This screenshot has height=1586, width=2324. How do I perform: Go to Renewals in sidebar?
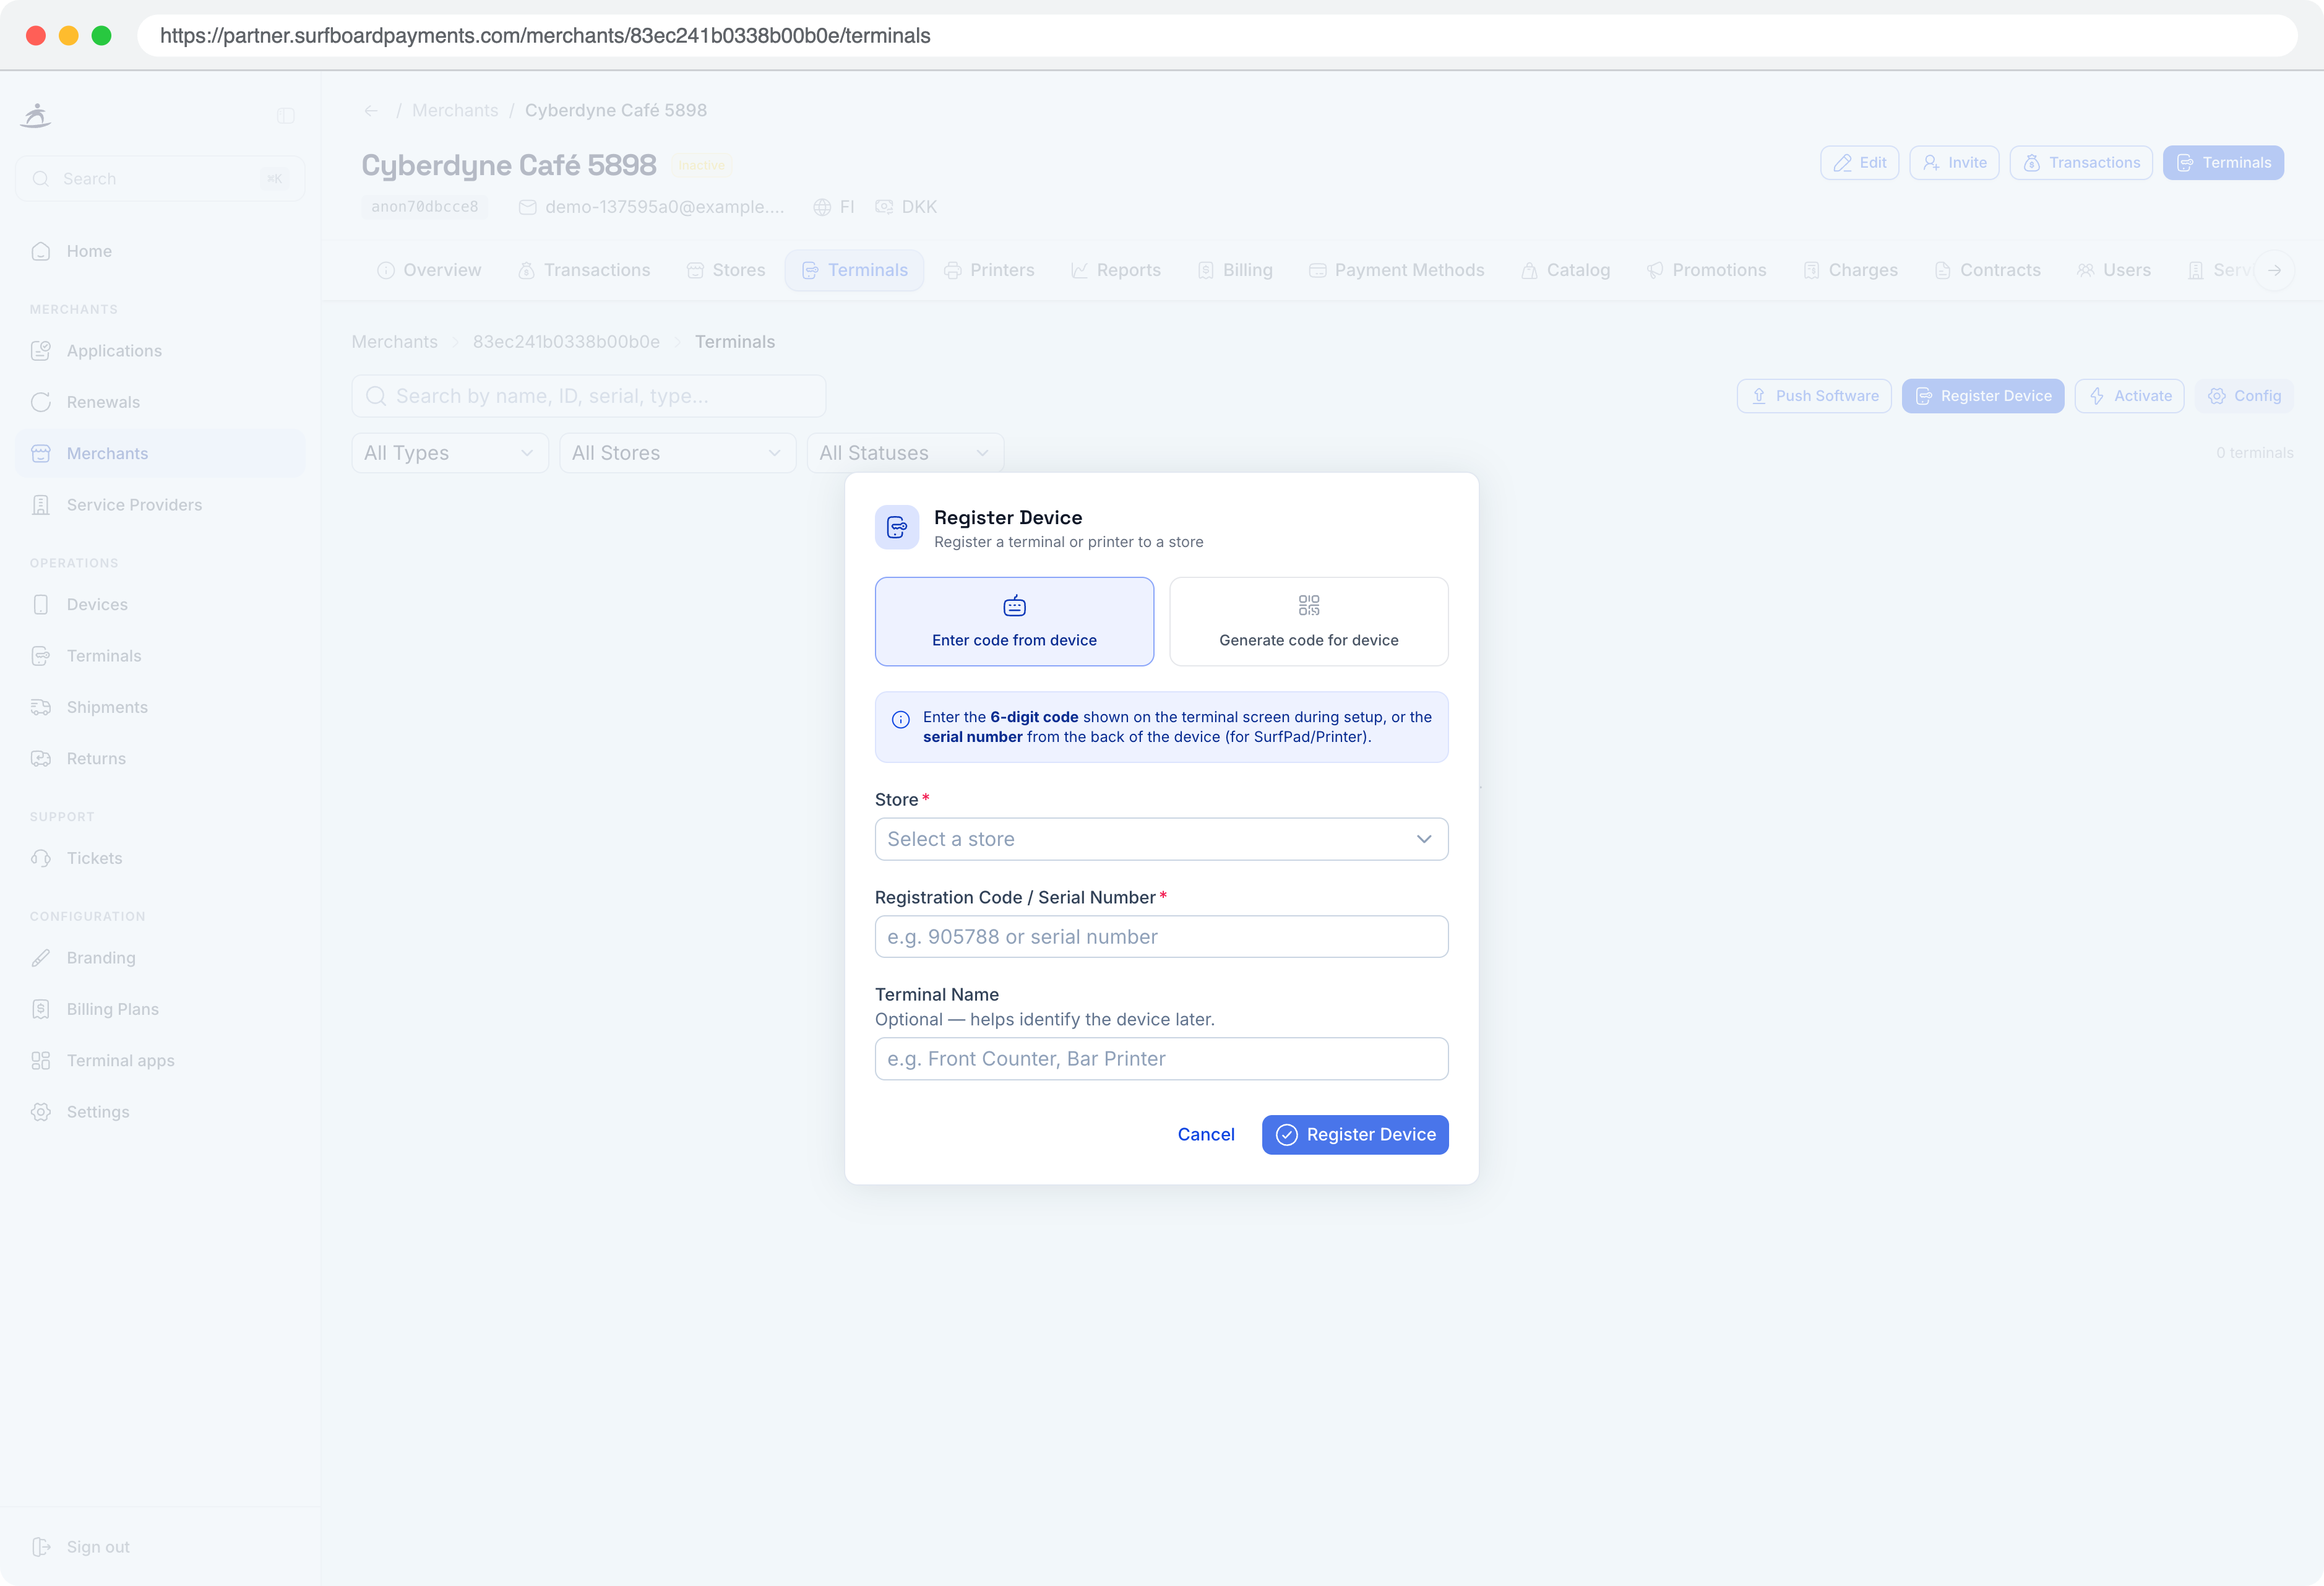coord(160,402)
